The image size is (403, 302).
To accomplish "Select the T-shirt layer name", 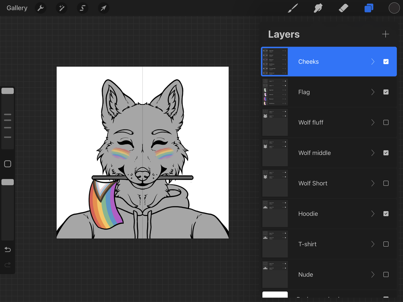I will 307,244.
